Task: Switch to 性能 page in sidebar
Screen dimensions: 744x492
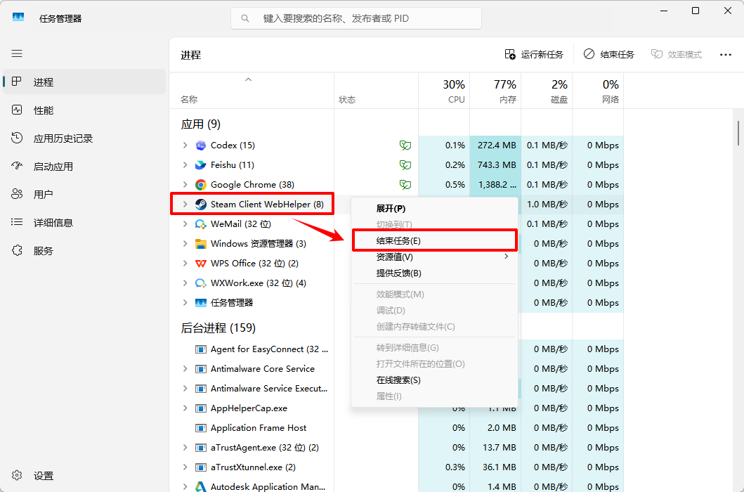Action: coord(84,110)
